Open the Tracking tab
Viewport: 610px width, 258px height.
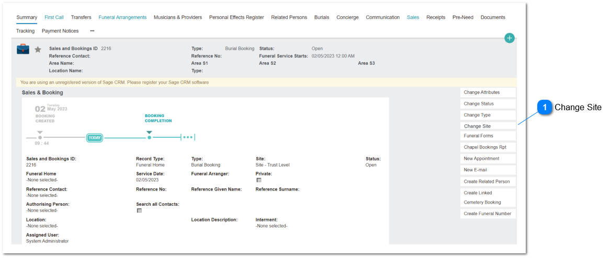(x=25, y=31)
